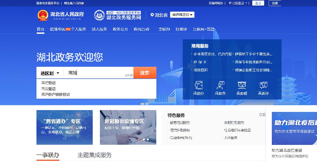The height and width of the screenshot is (161, 317).
Task: Go to the 首页 tab
Action: click(40, 29)
